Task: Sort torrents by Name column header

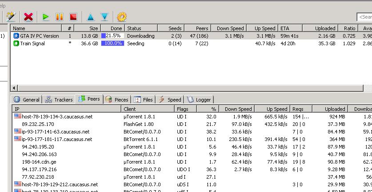Action: pos(36,28)
